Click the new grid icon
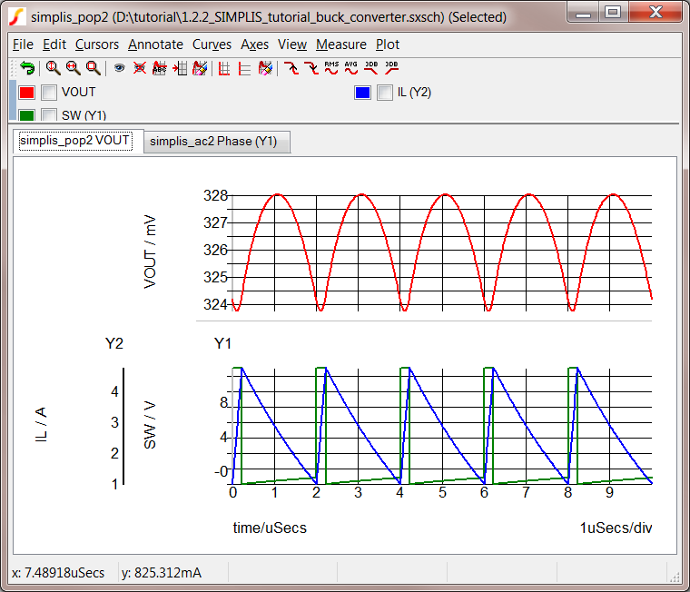Screen dimensions: 690x592 (x=224, y=68)
